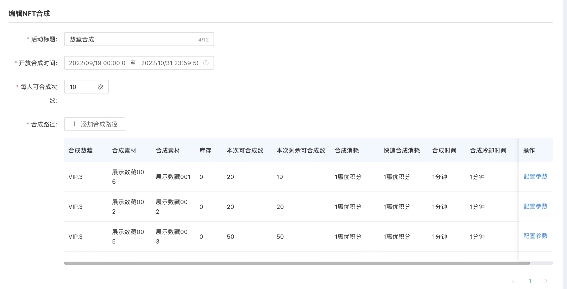Click the horizontal table scrollbar
Viewport: 567px width, 289px height.
pyautogui.click(x=297, y=263)
